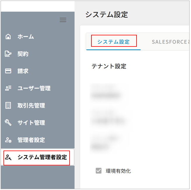Open ユーザー管理 from the sidebar
The height and width of the screenshot is (190, 191).
[x=34, y=88]
